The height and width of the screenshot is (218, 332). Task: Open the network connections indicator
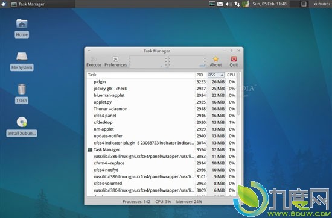(x=237, y=4)
